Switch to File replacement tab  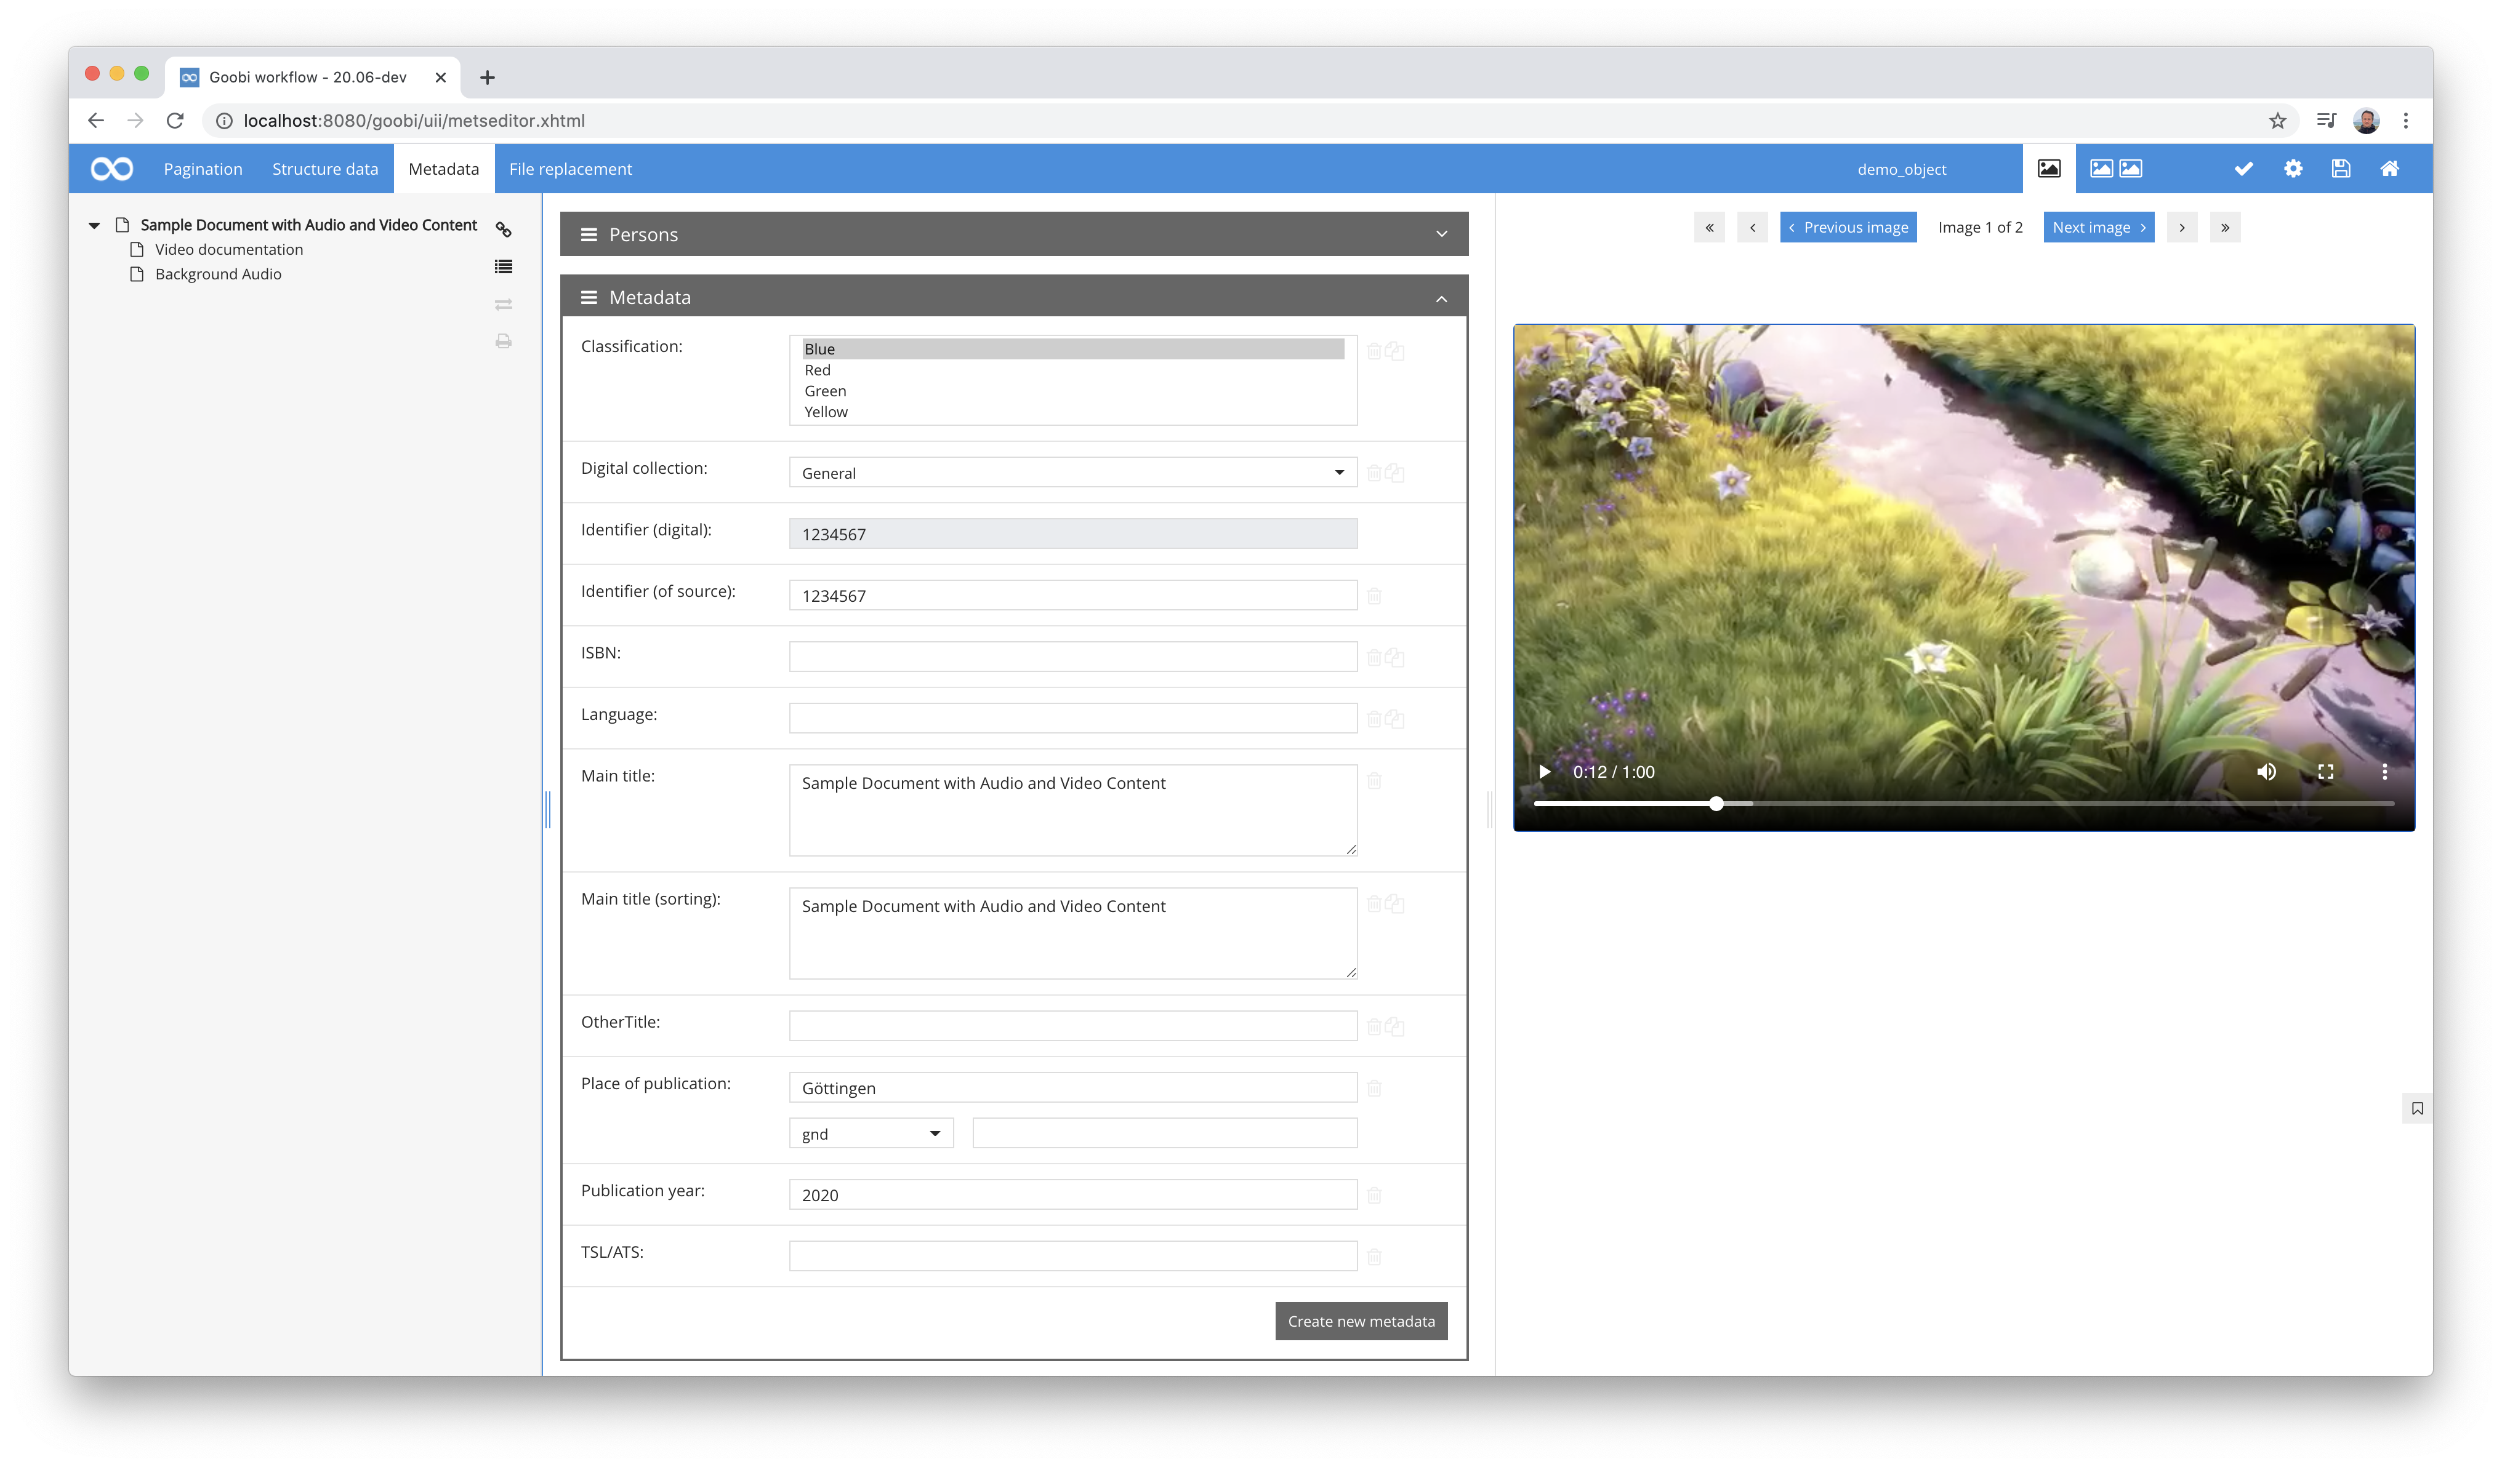click(570, 169)
